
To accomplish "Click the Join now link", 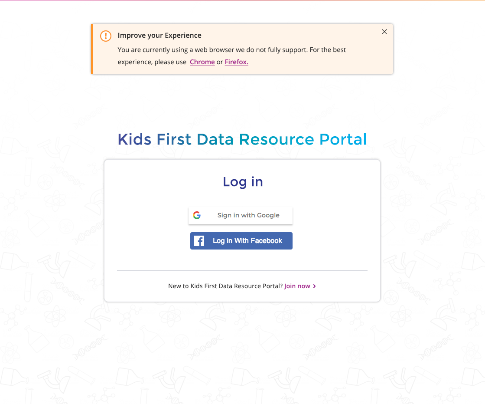I will pyautogui.click(x=296, y=286).
